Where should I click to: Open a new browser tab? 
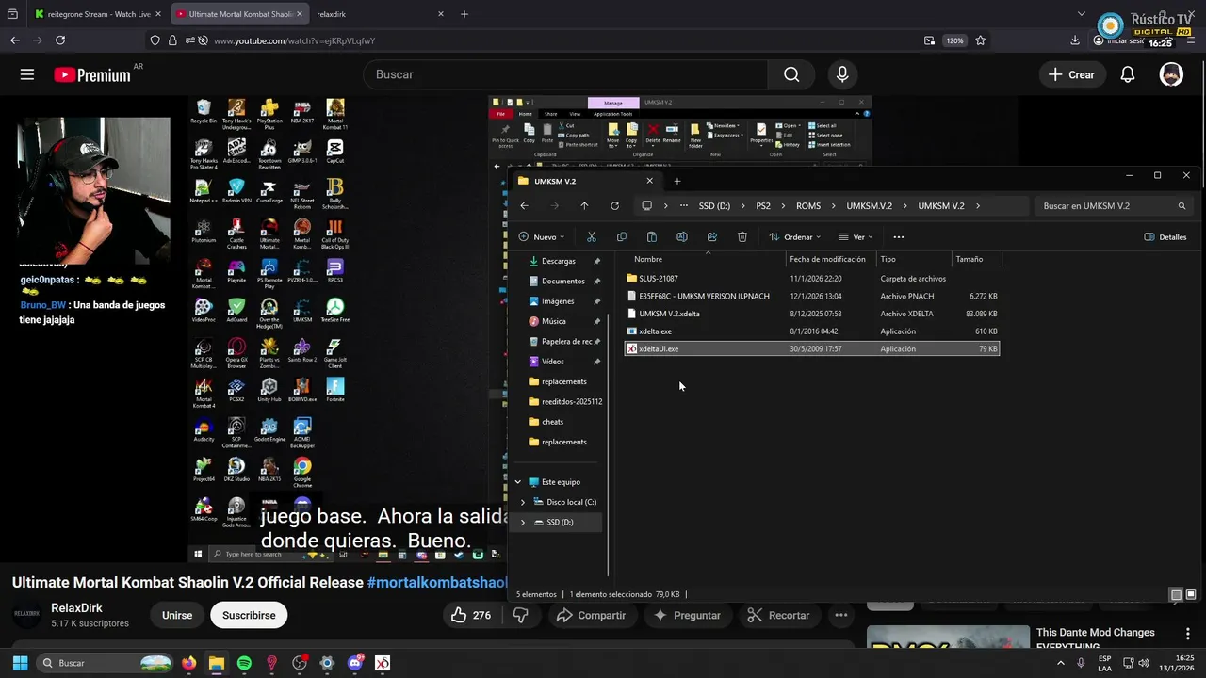(x=464, y=14)
